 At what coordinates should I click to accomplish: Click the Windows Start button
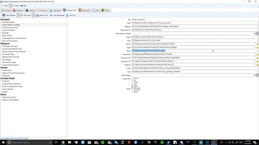pos(3,142)
